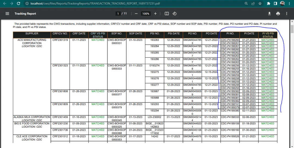This screenshot has height=148, width=294.
Task: Click PI number CDC-P4188741
Action: pyautogui.click(x=230, y=104)
